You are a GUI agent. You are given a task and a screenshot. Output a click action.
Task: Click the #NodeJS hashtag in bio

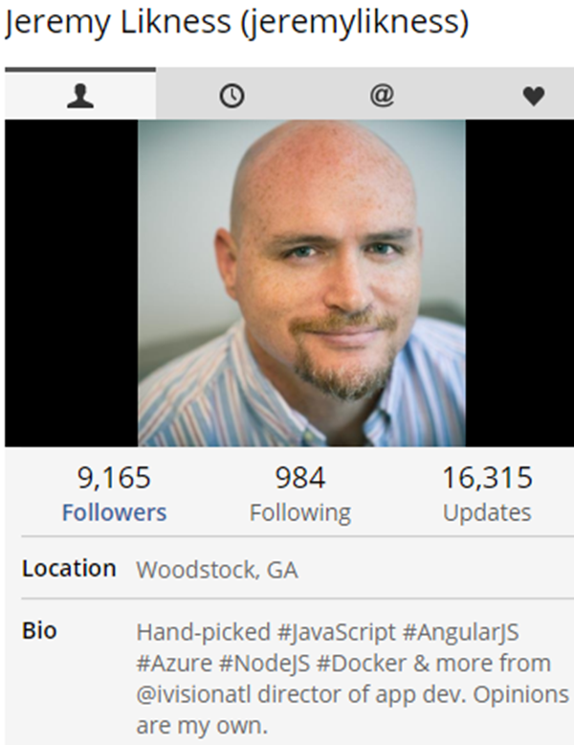click(264, 664)
